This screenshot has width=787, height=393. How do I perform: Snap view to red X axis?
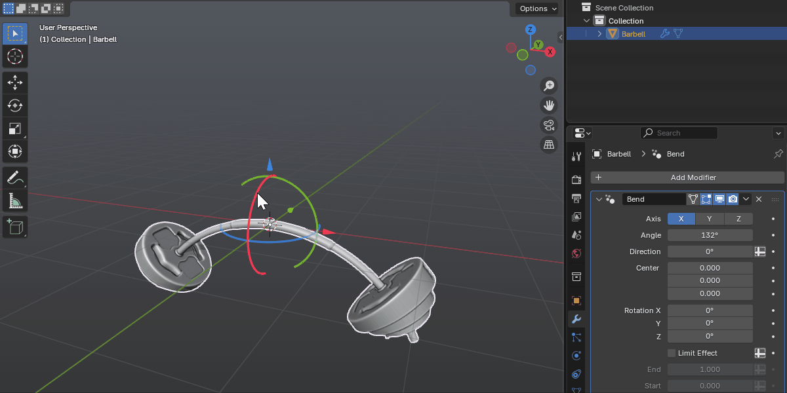550,52
